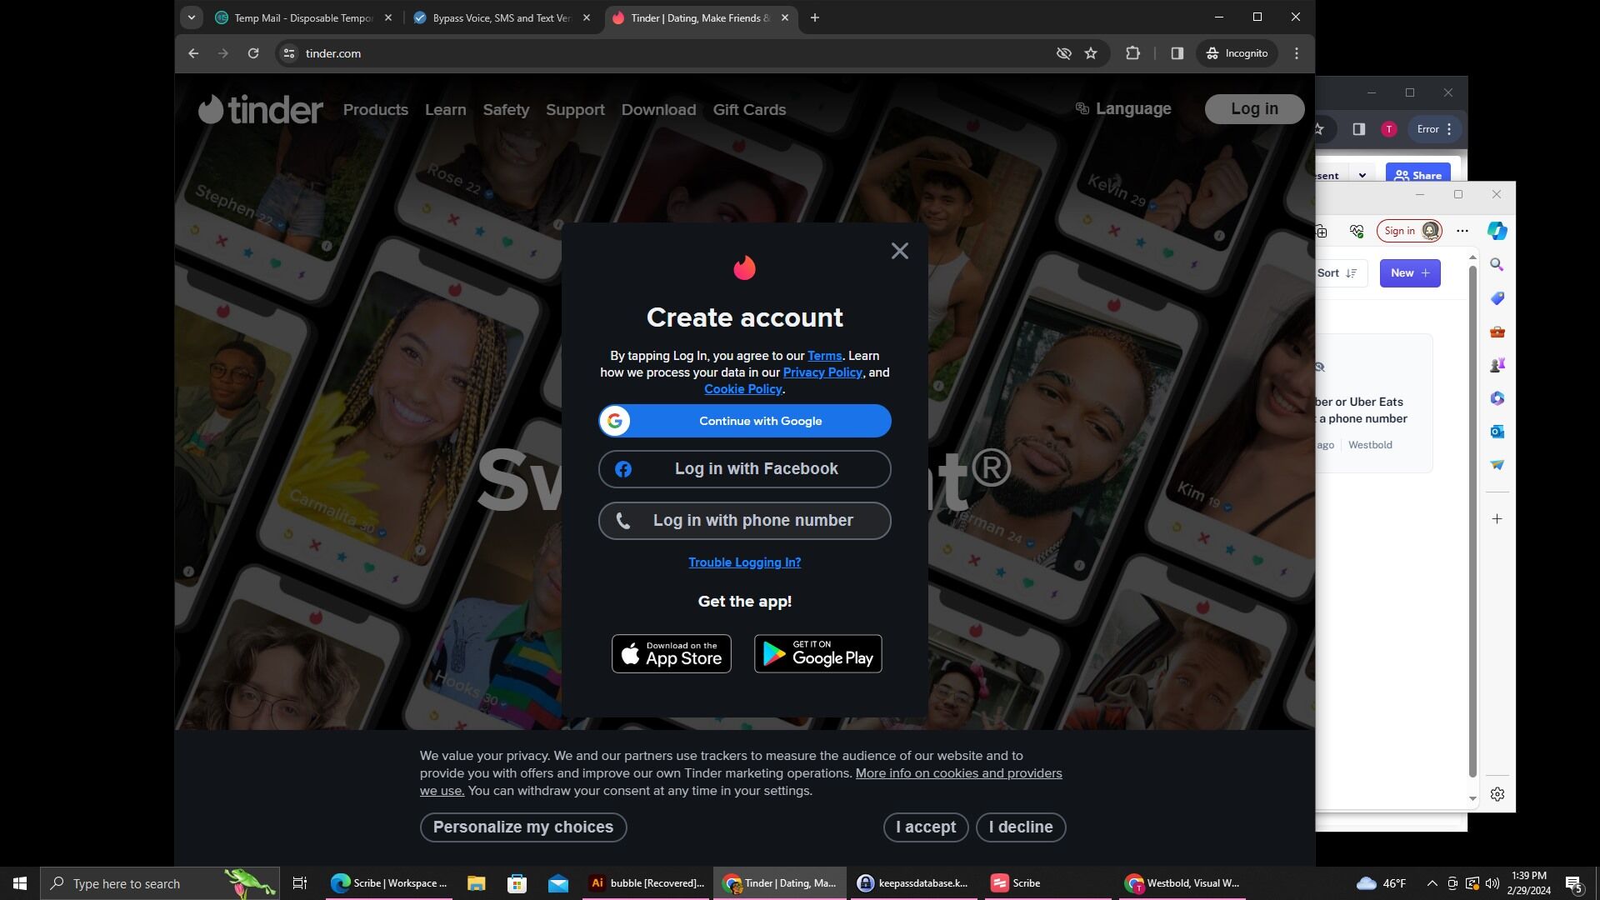The image size is (1600, 900).
Task: Open Safety menu item
Action: click(506, 110)
